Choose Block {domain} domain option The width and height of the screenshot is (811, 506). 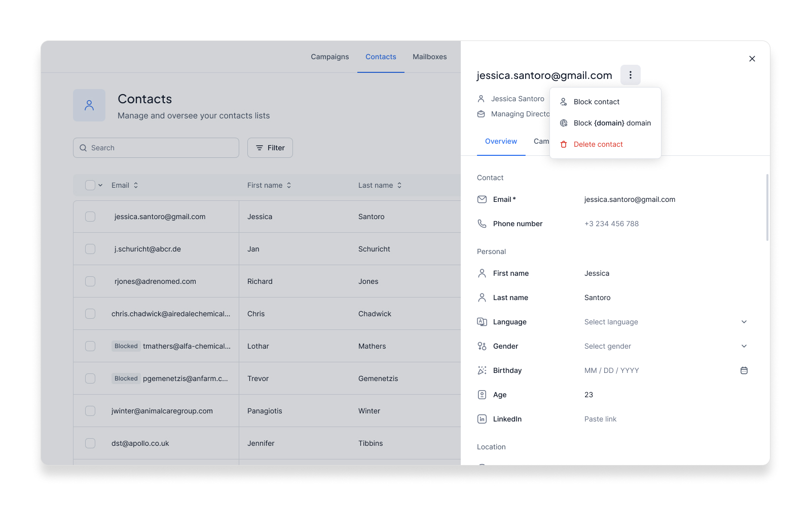[x=605, y=123]
